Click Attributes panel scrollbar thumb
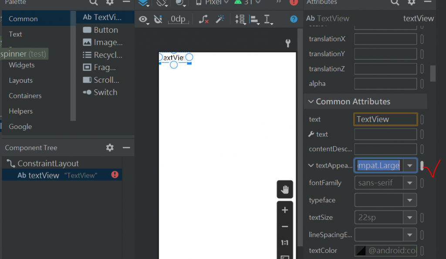446x259 pixels. point(433,74)
